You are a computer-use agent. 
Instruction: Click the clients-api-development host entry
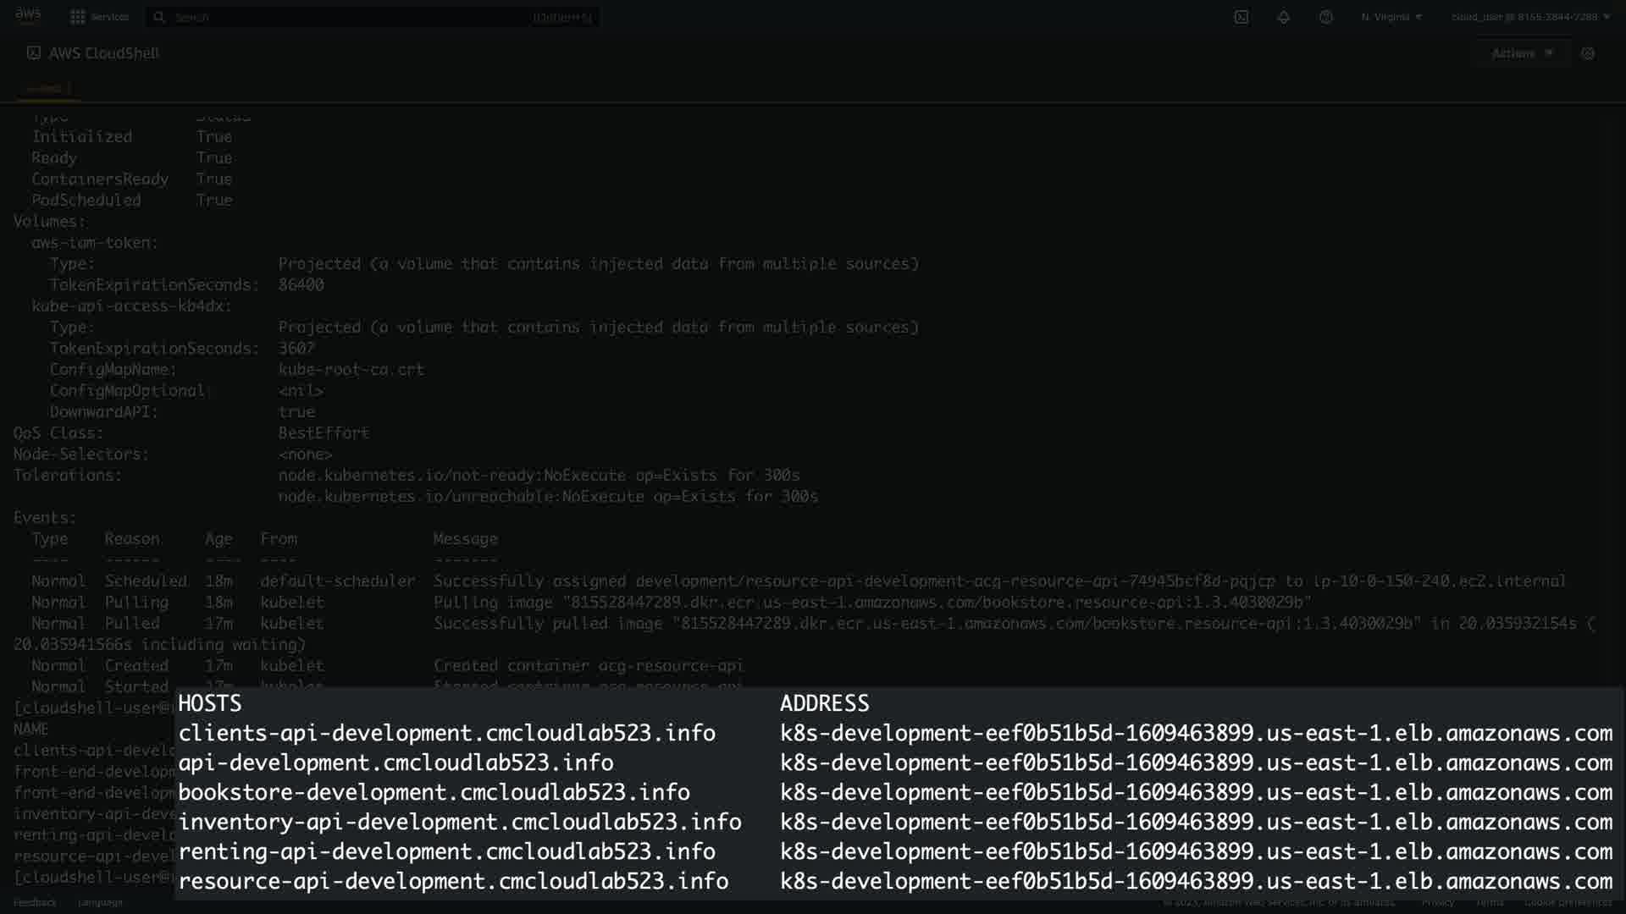(446, 733)
